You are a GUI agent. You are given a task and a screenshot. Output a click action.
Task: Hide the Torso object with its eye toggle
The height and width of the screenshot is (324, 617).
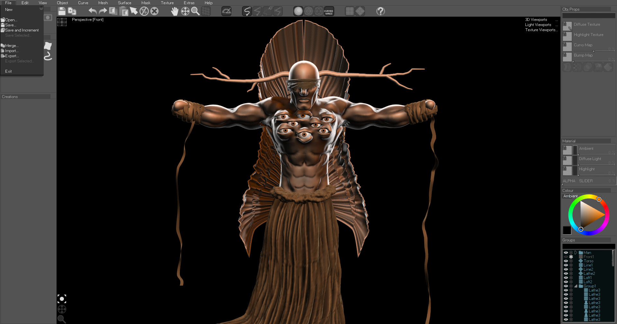click(566, 261)
